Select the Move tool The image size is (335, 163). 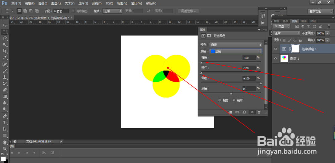[x=4, y=25]
